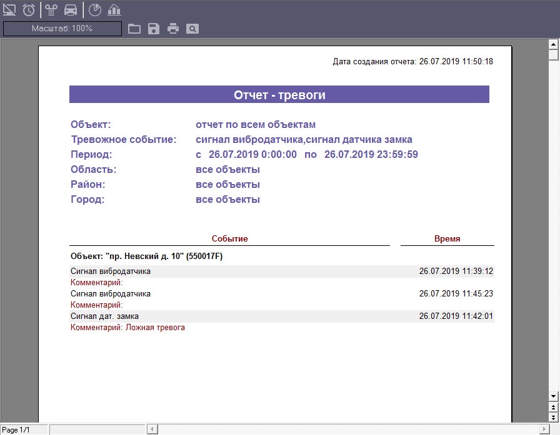
Task: Click the Отчет - тревоги report title
Action: click(x=279, y=95)
